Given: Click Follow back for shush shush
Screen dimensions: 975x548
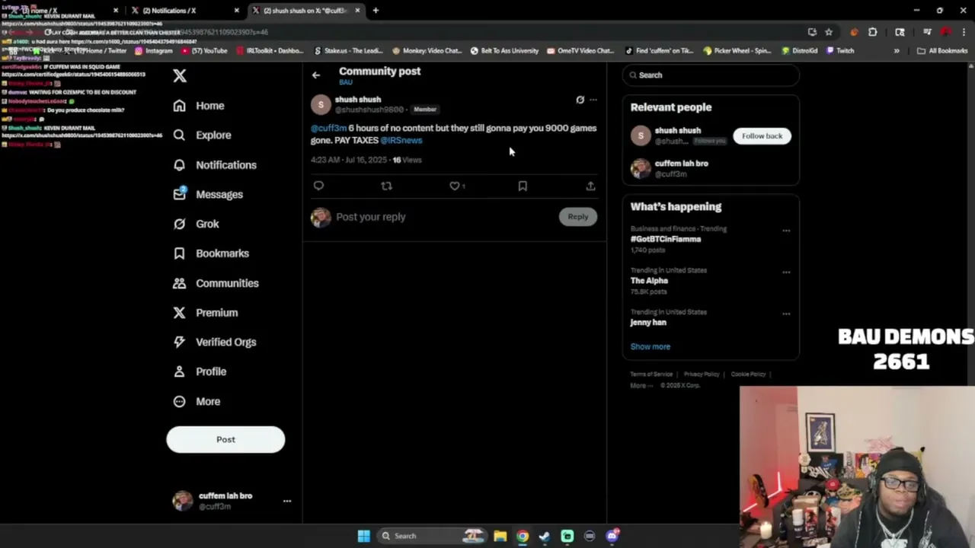Looking at the screenshot, I should pos(762,135).
